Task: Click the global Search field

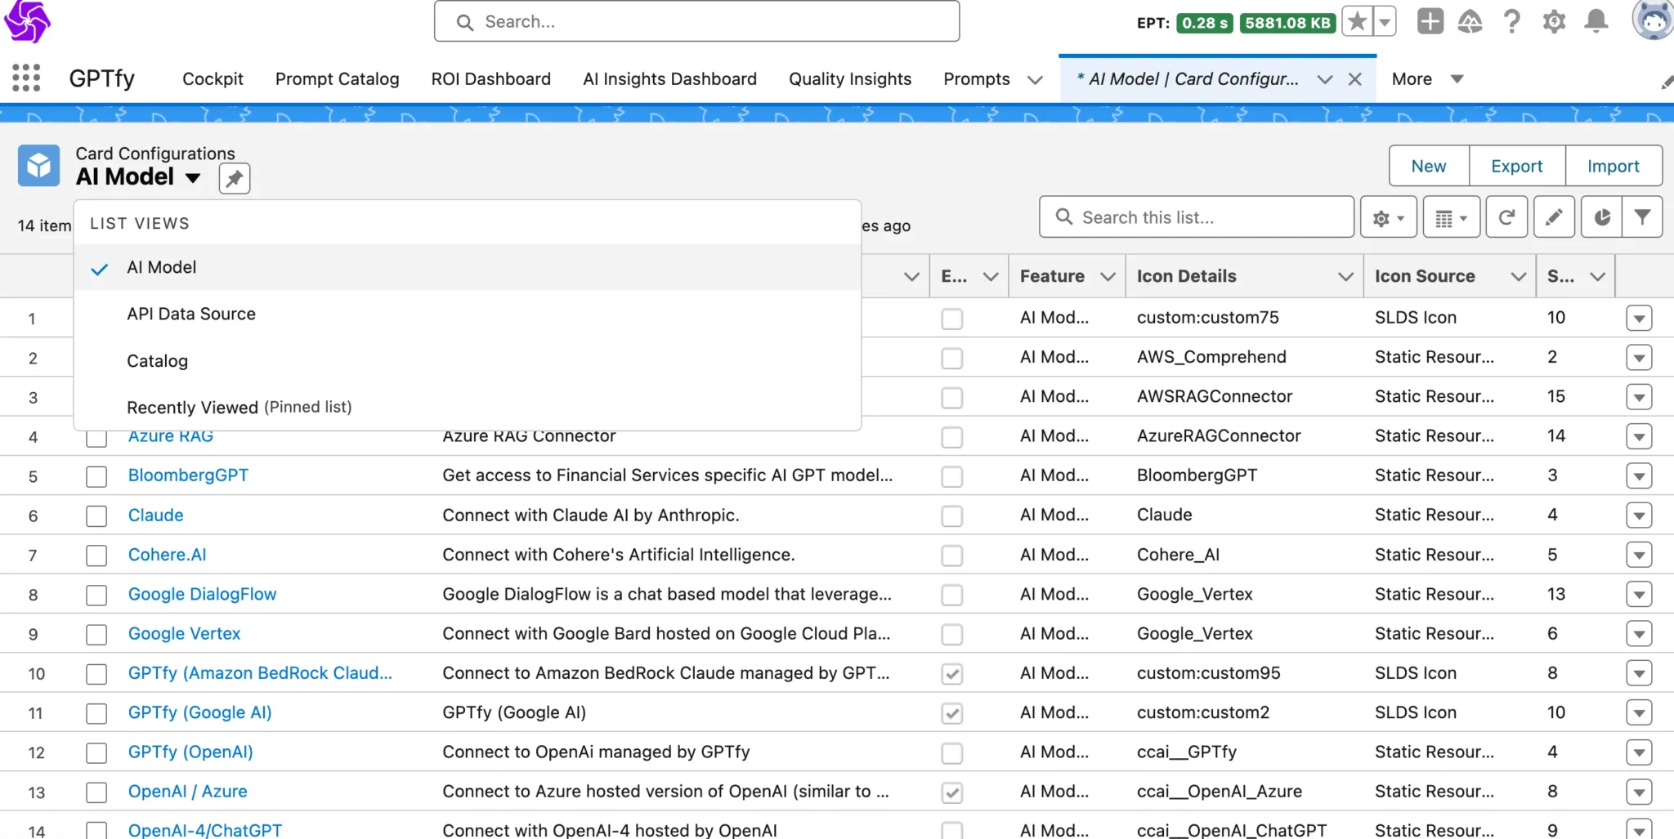Action: [696, 21]
